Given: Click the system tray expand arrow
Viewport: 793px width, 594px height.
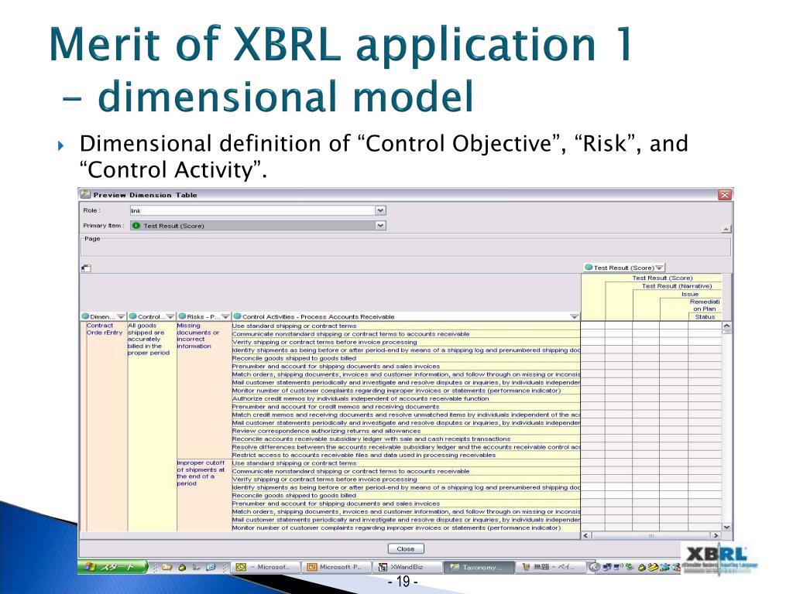Looking at the screenshot, I should [594, 567].
